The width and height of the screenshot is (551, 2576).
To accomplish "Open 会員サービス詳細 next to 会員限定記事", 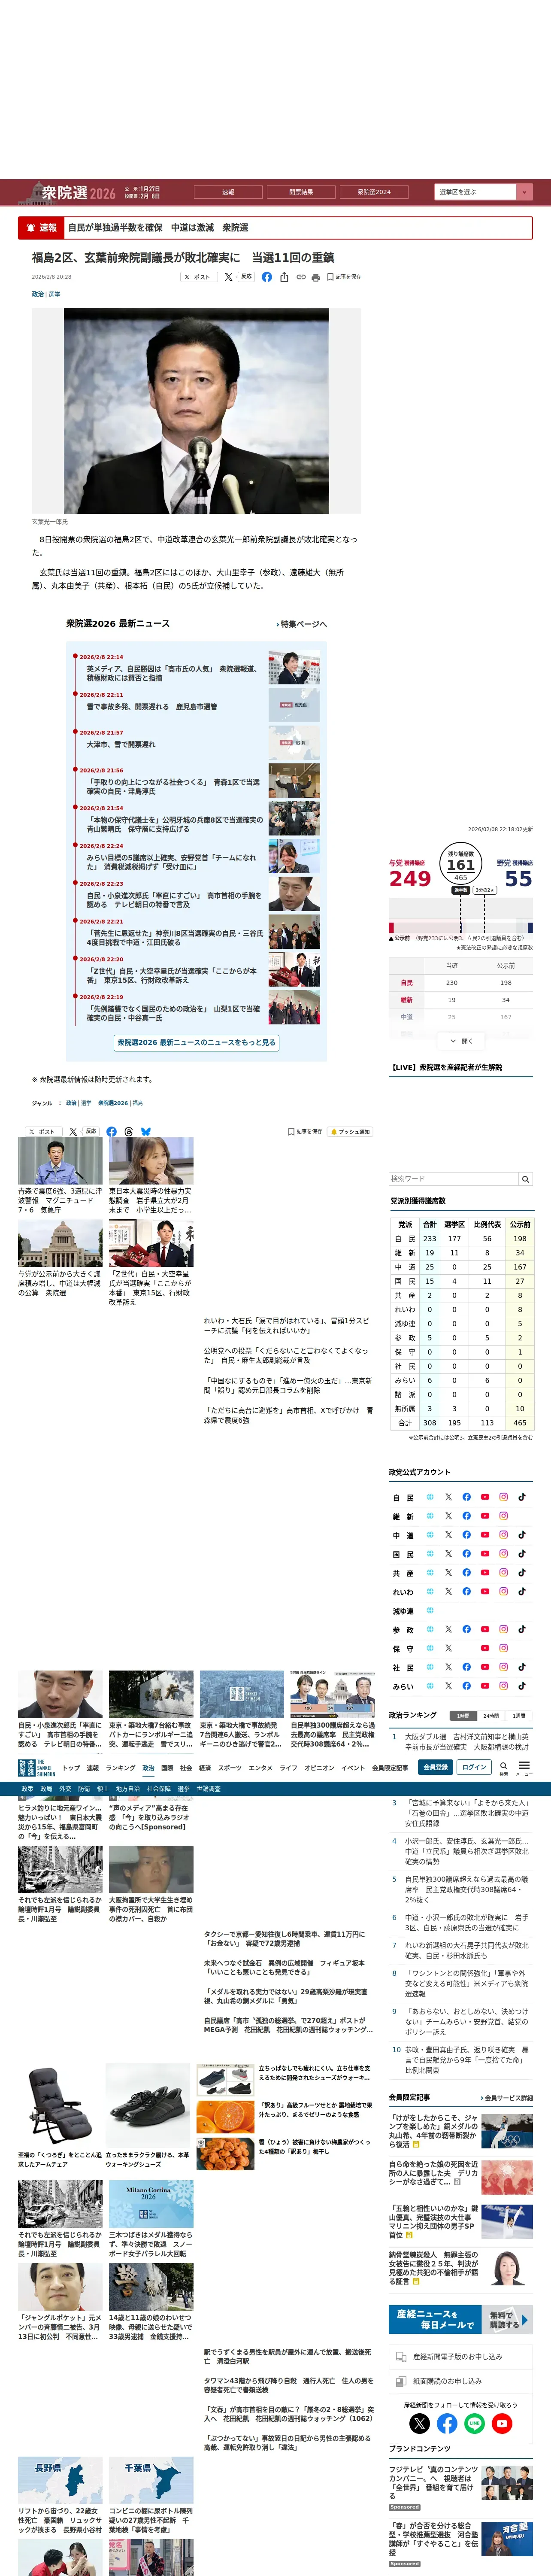I will click(507, 2098).
